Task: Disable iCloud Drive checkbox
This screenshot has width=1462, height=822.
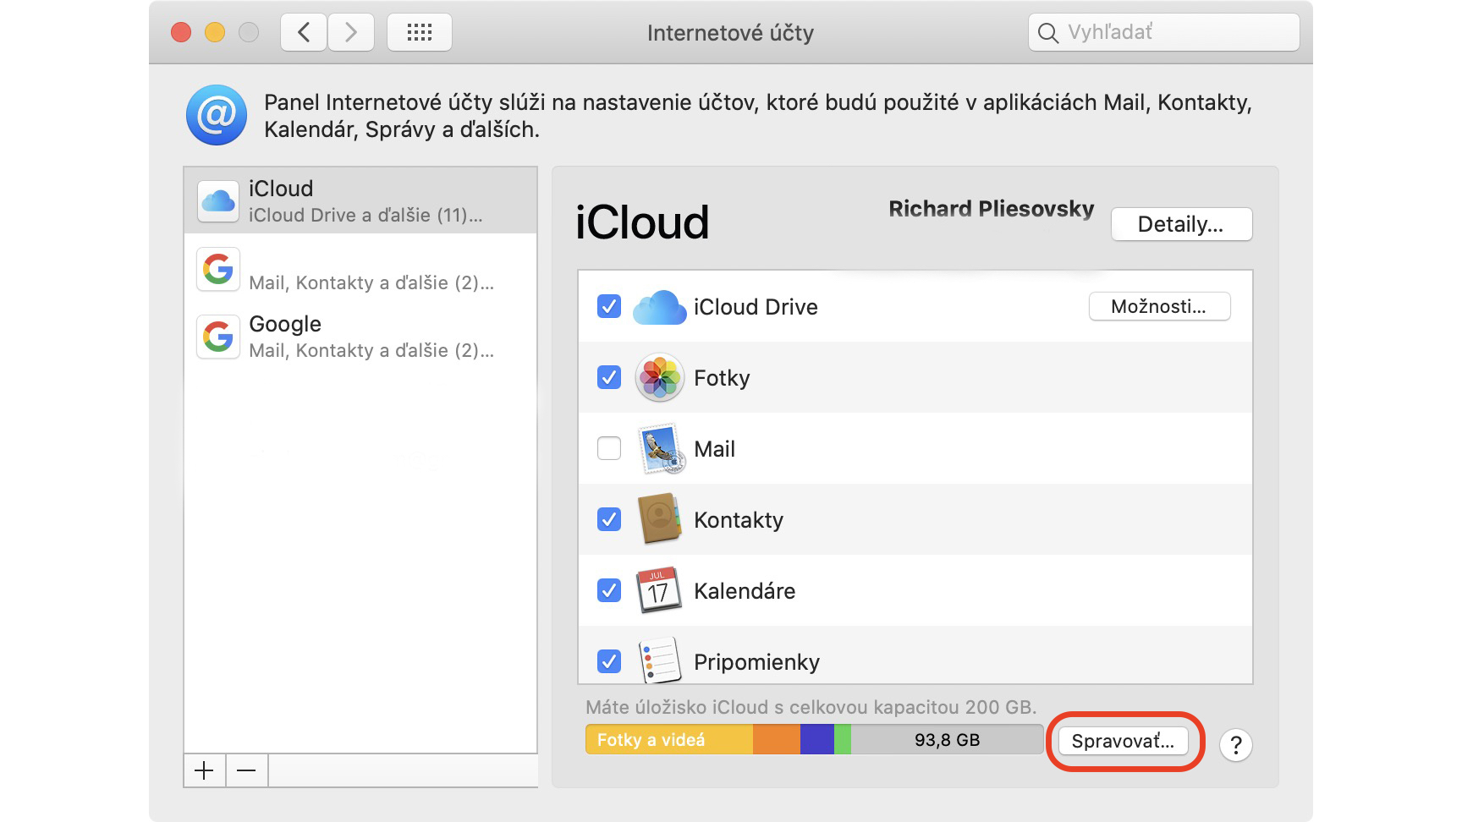Action: pyautogui.click(x=609, y=306)
